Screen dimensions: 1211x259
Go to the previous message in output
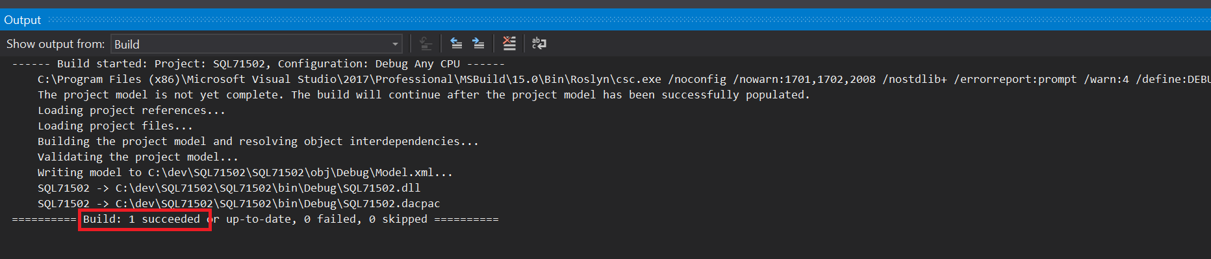[x=456, y=44]
